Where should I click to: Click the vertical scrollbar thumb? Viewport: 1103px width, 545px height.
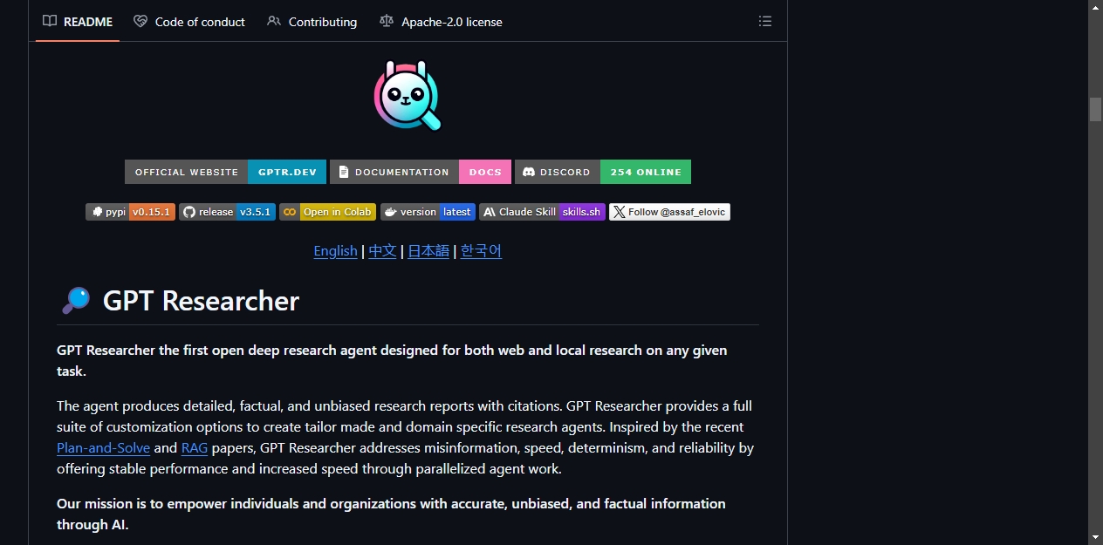pyautogui.click(x=1095, y=109)
